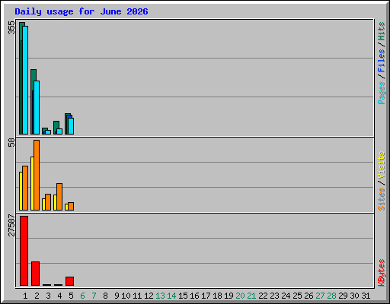Screen dimensions: 390x304
Task: Click day label 1 on axis
Action: point(25,296)
